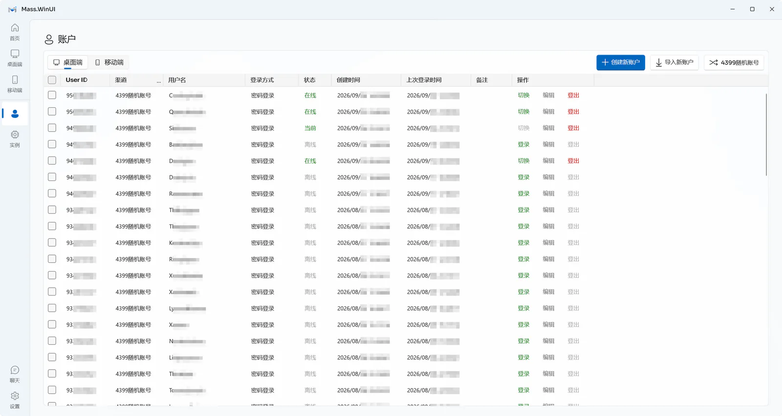The image size is (782, 416).
Task: Open the 首页 page from the sidebar
Action: click(x=15, y=32)
